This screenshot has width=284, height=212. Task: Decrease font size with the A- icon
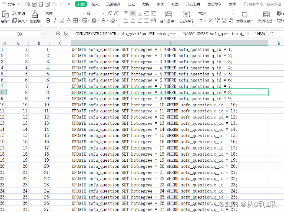click(x=116, y=13)
